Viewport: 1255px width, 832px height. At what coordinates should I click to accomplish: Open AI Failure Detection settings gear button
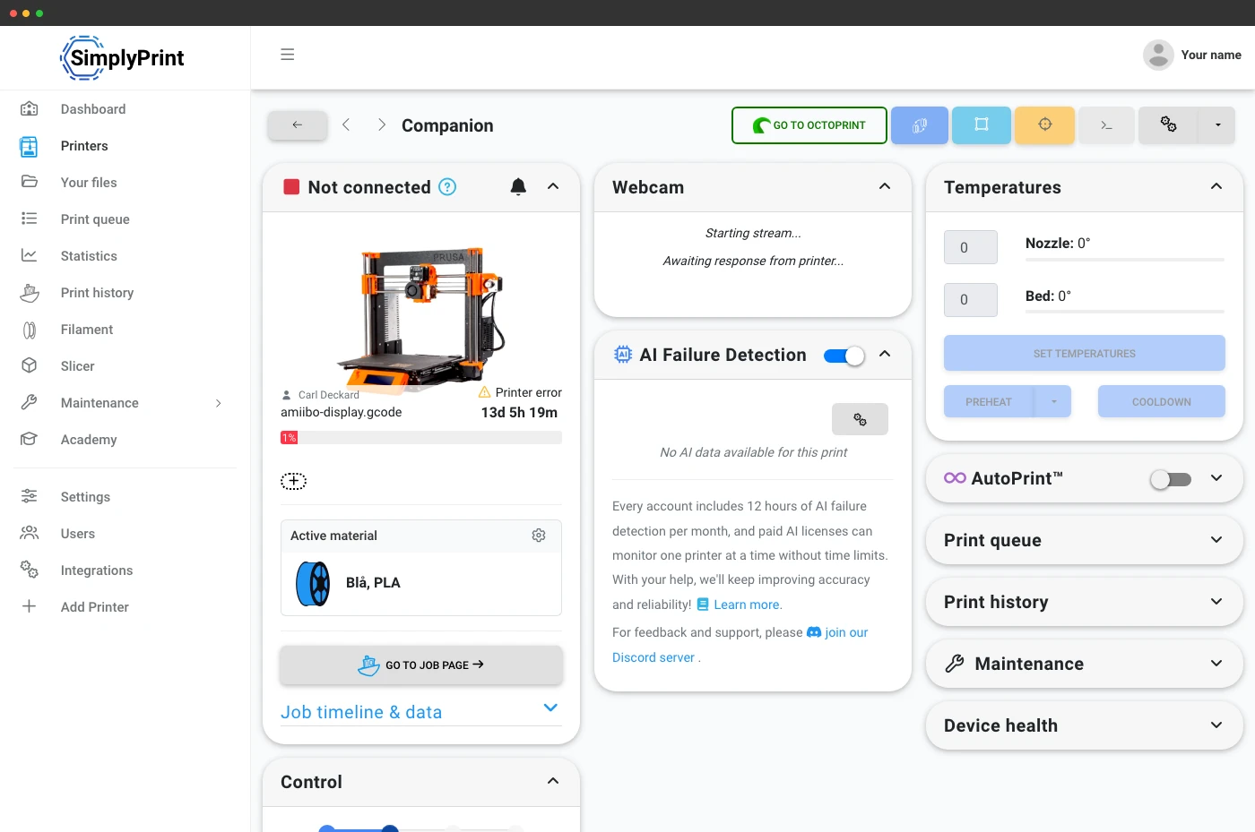[x=860, y=419]
